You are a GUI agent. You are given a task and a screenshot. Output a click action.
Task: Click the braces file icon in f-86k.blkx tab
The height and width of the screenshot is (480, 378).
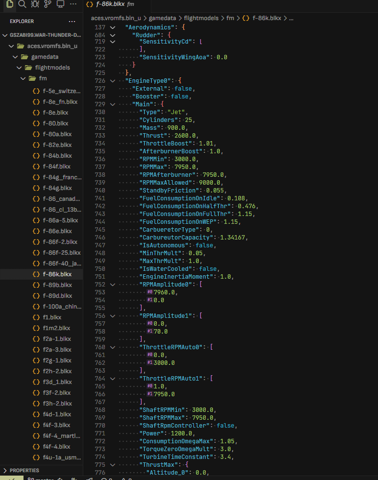click(x=90, y=4)
